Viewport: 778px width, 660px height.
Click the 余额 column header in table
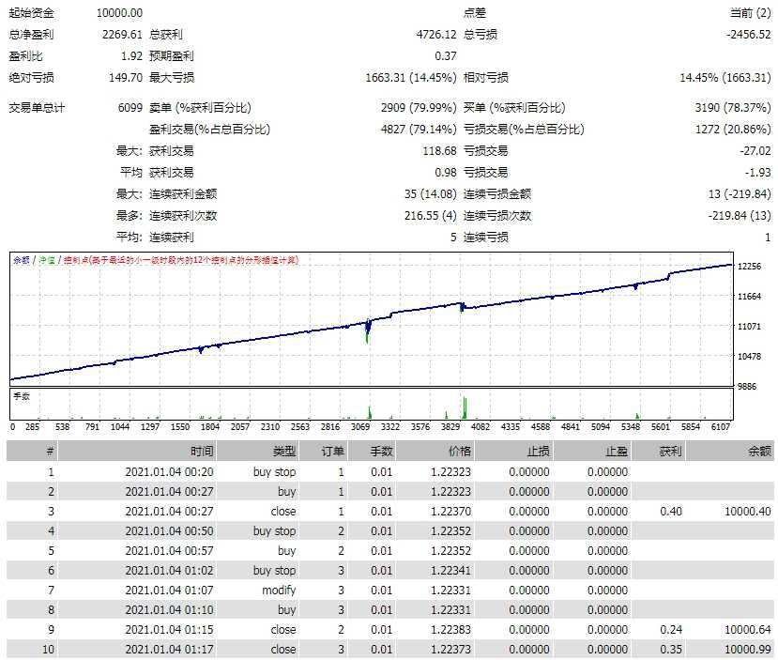tap(759, 452)
